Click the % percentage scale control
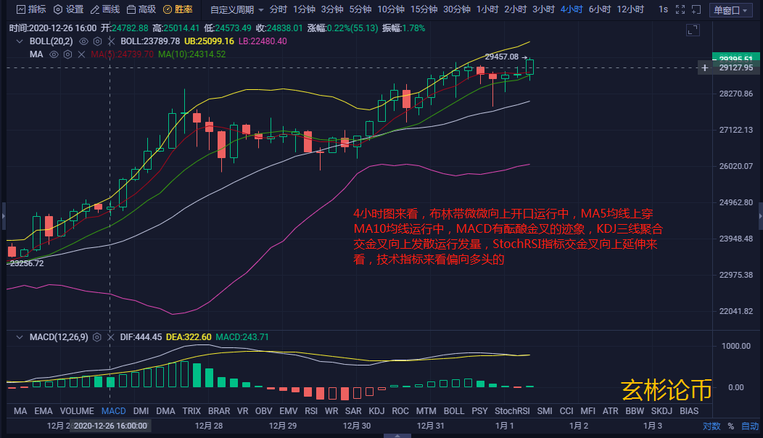Image resolution: width=763 pixels, height=438 pixels. [x=733, y=426]
